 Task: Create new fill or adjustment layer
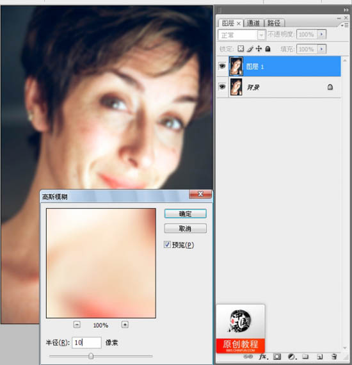292,357
